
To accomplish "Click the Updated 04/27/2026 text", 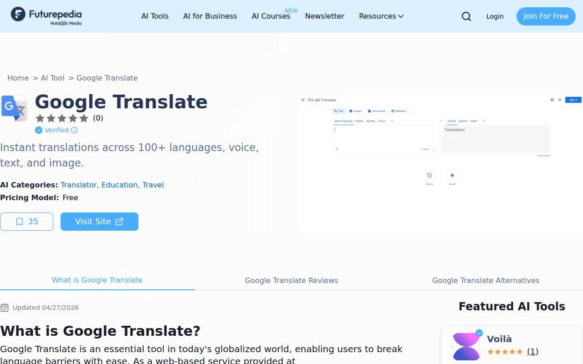I will point(46,308).
